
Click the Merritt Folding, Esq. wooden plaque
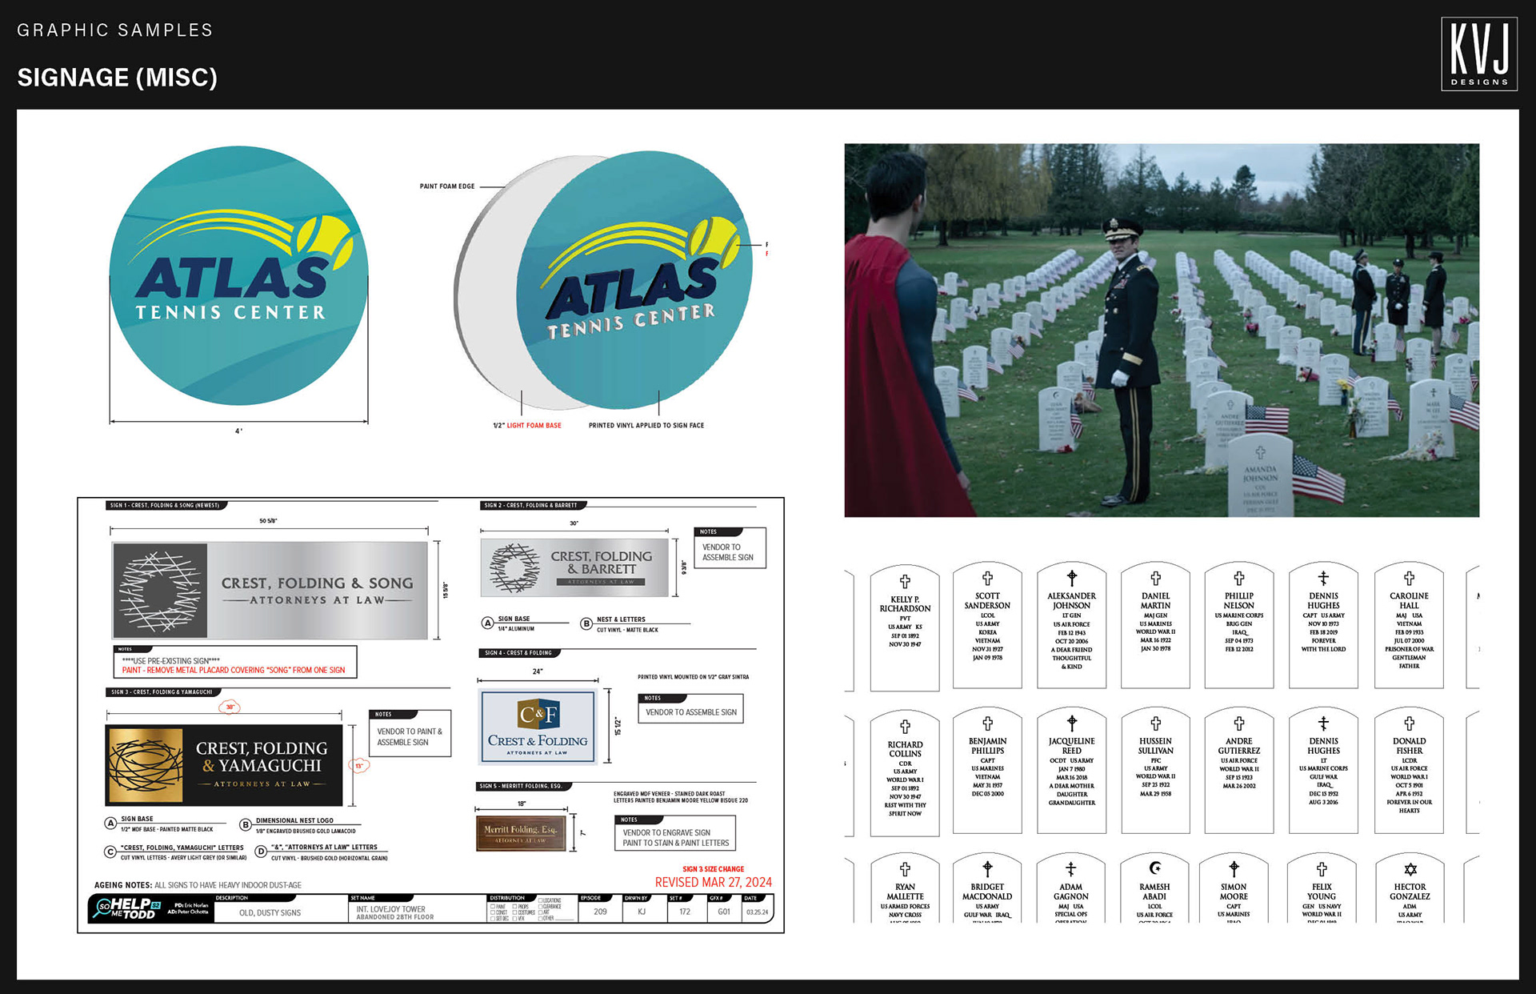tap(521, 833)
